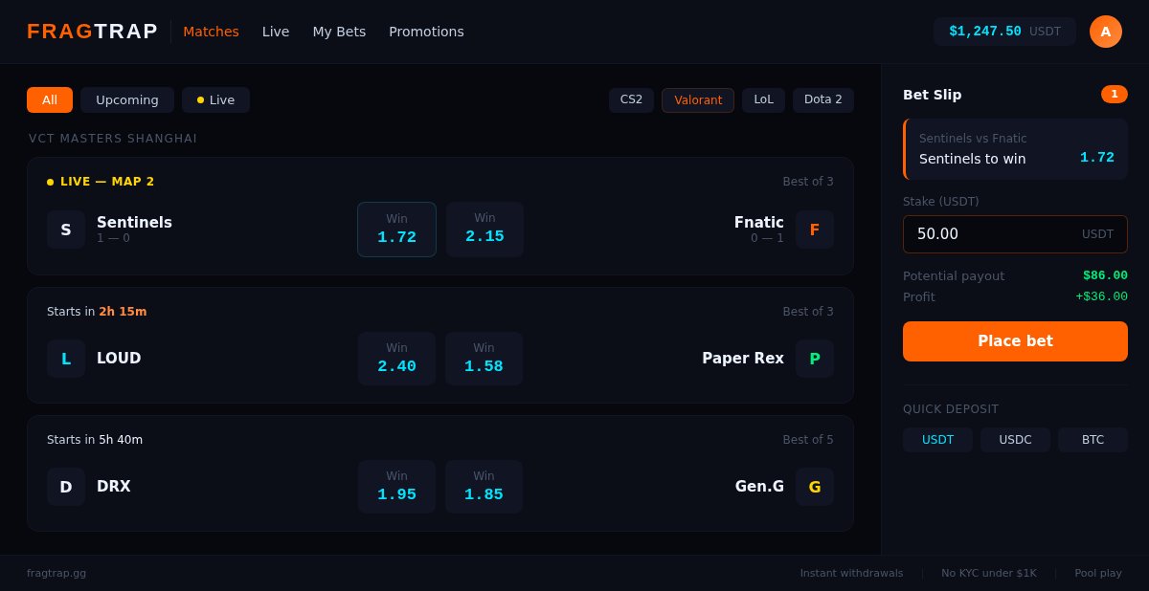
Task: Click the LOUD team name
Action: [x=119, y=359]
